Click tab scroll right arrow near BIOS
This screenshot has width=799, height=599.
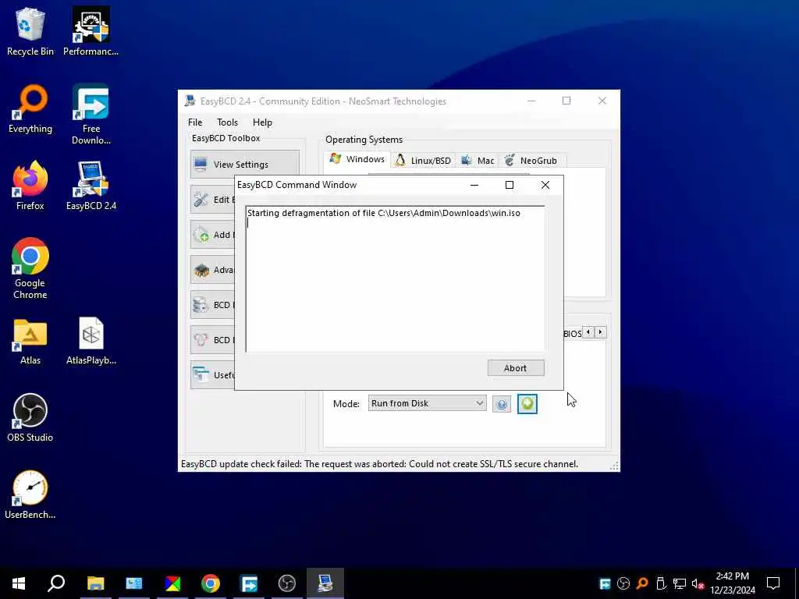tap(600, 332)
